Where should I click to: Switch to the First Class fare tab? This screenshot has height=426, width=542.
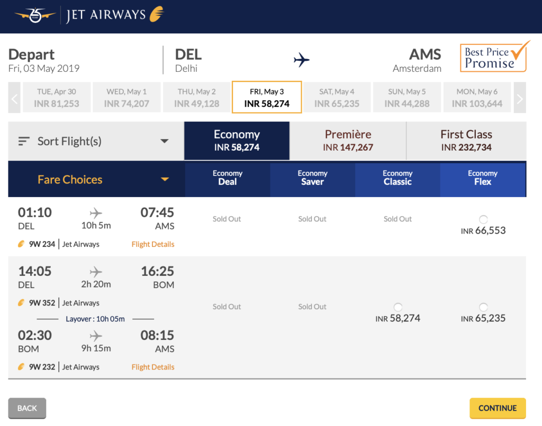pos(466,141)
